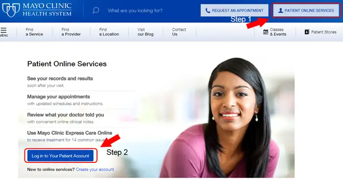
Task: Focus the 'What are you looking for?' search field
Action: (x=135, y=10)
